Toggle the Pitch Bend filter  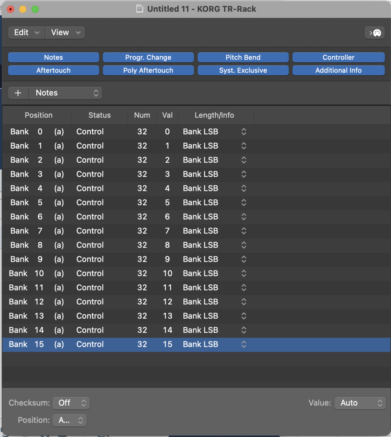243,57
